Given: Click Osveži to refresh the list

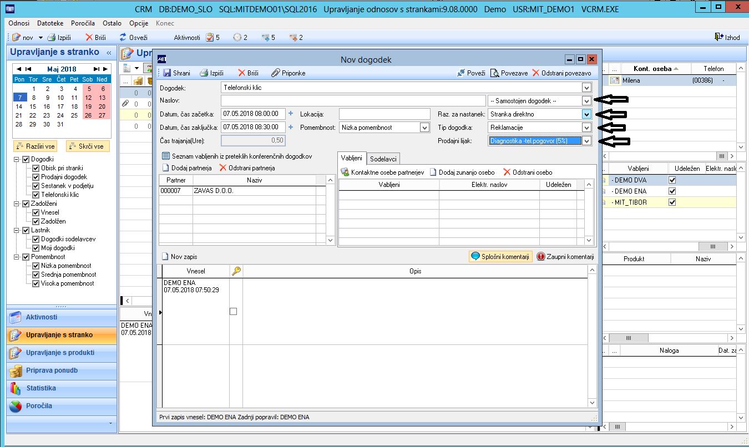Looking at the screenshot, I should click(x=134, y=37).
